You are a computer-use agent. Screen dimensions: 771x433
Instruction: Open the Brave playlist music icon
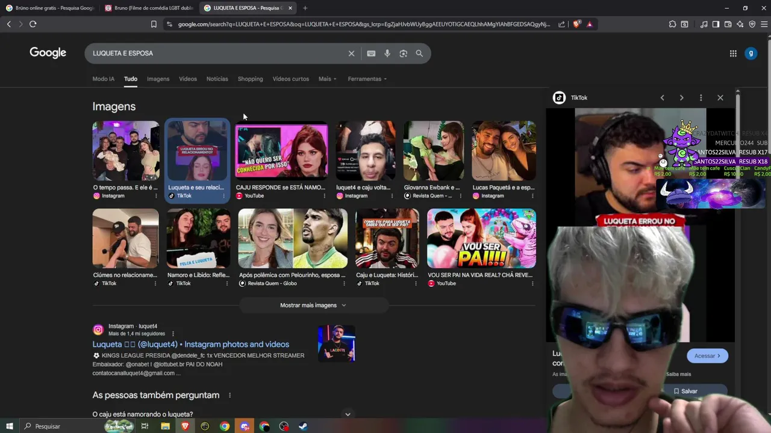point(704,24)
